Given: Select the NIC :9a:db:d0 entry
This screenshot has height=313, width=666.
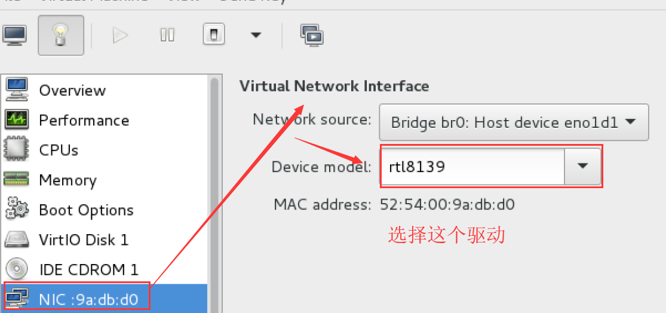Looking at the screenshot, I should pos(88,299).
